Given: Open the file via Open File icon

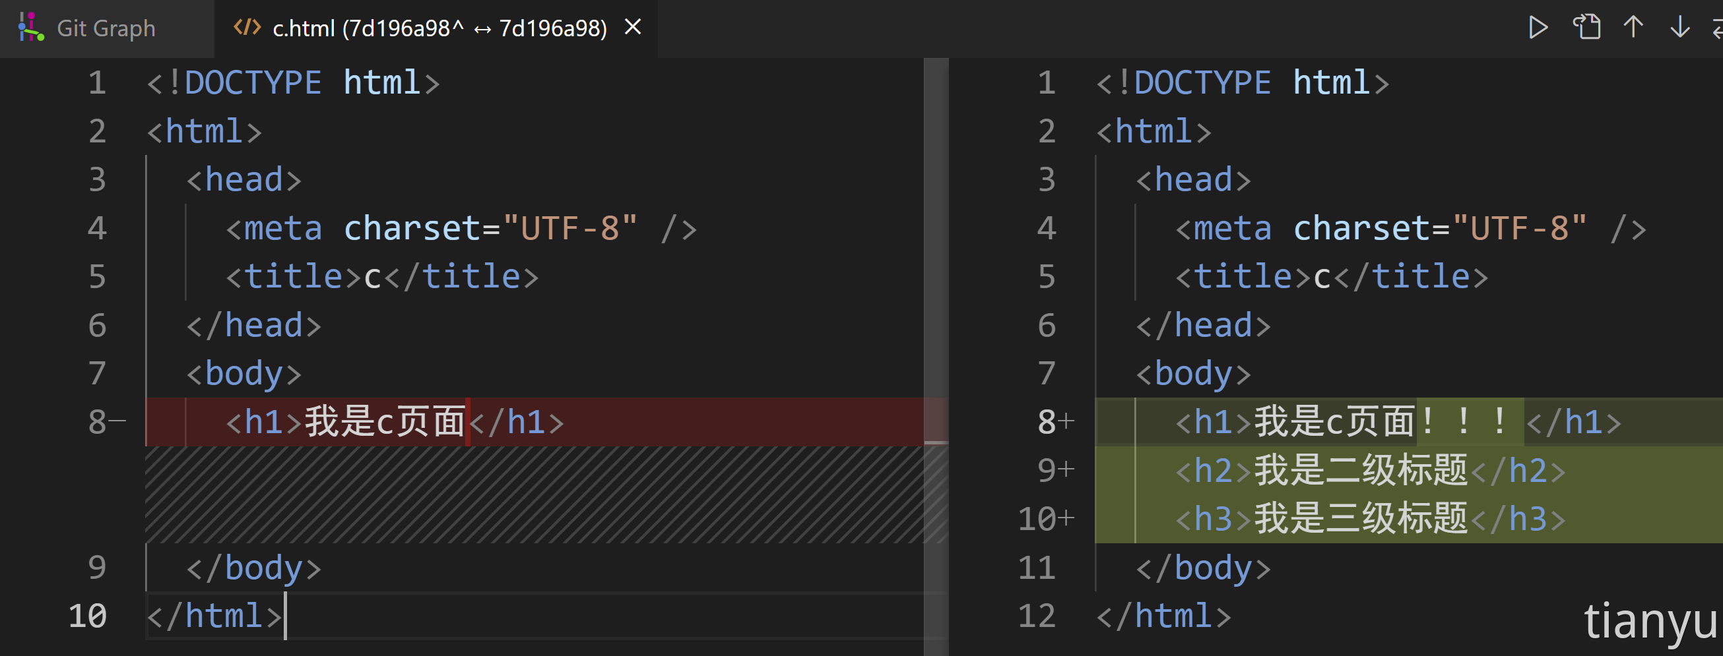Looking at the screenshot, I should point(1586,28).
